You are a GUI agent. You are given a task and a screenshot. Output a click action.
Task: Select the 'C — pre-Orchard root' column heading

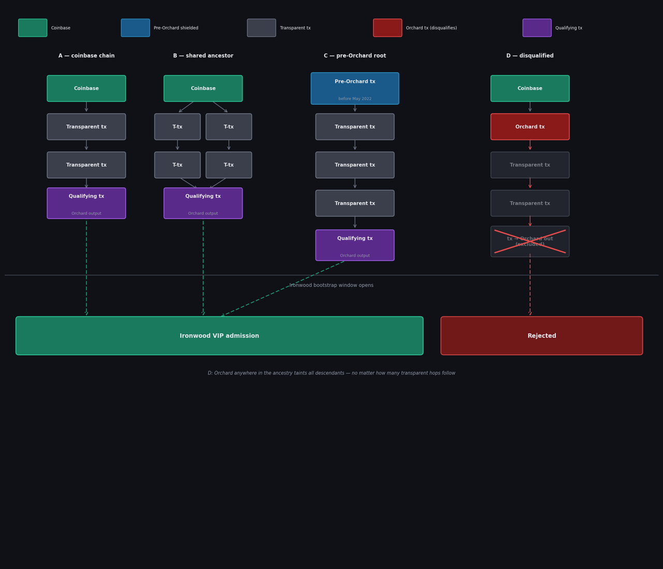355,56
